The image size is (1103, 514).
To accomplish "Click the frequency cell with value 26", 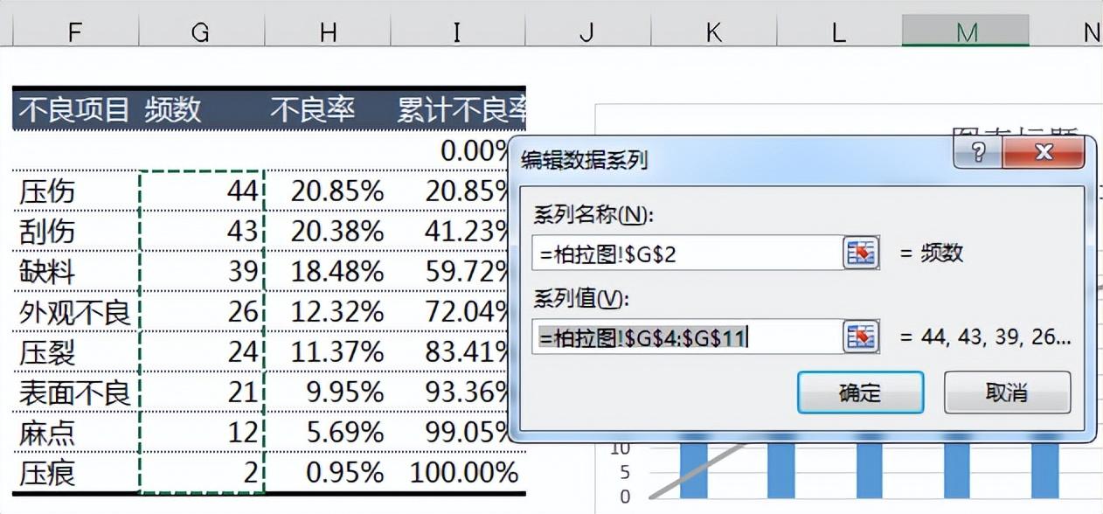I will 201,311.
